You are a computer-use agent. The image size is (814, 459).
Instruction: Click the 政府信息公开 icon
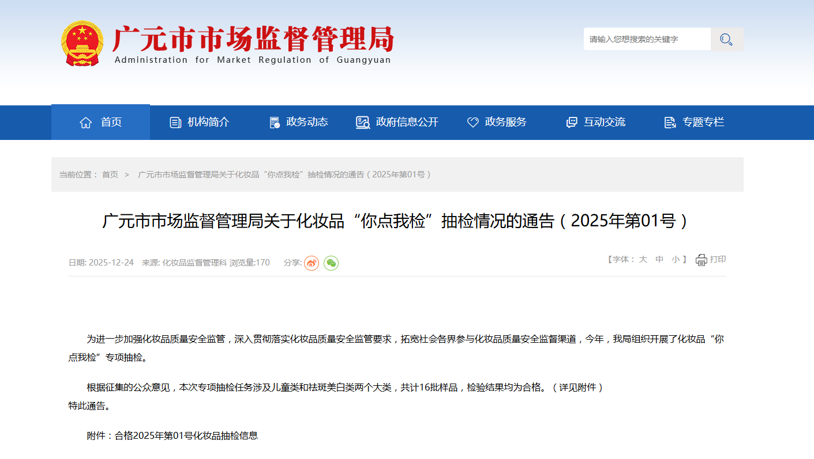[x=363, y=122]
